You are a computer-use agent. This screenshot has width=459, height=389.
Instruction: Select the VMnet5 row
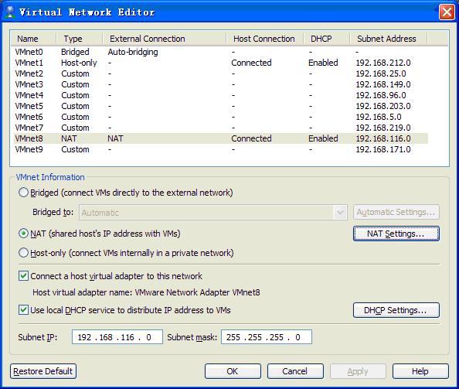[x=221, y=106]
